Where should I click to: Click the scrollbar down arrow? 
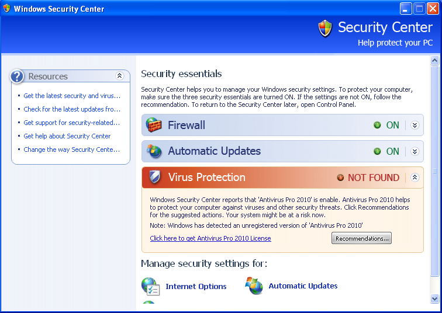[x=434, y=298]
